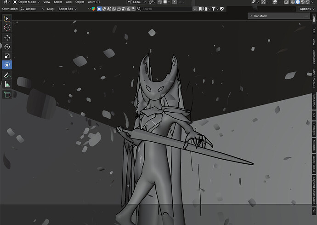Image resolution: width=317 pixels, height=225 pixels.
Task: Select the Annotate pencil tool
Action: [x=7, y=75]
